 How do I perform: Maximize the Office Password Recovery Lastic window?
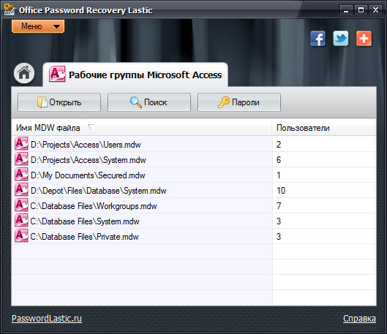(x=361, y=10)
